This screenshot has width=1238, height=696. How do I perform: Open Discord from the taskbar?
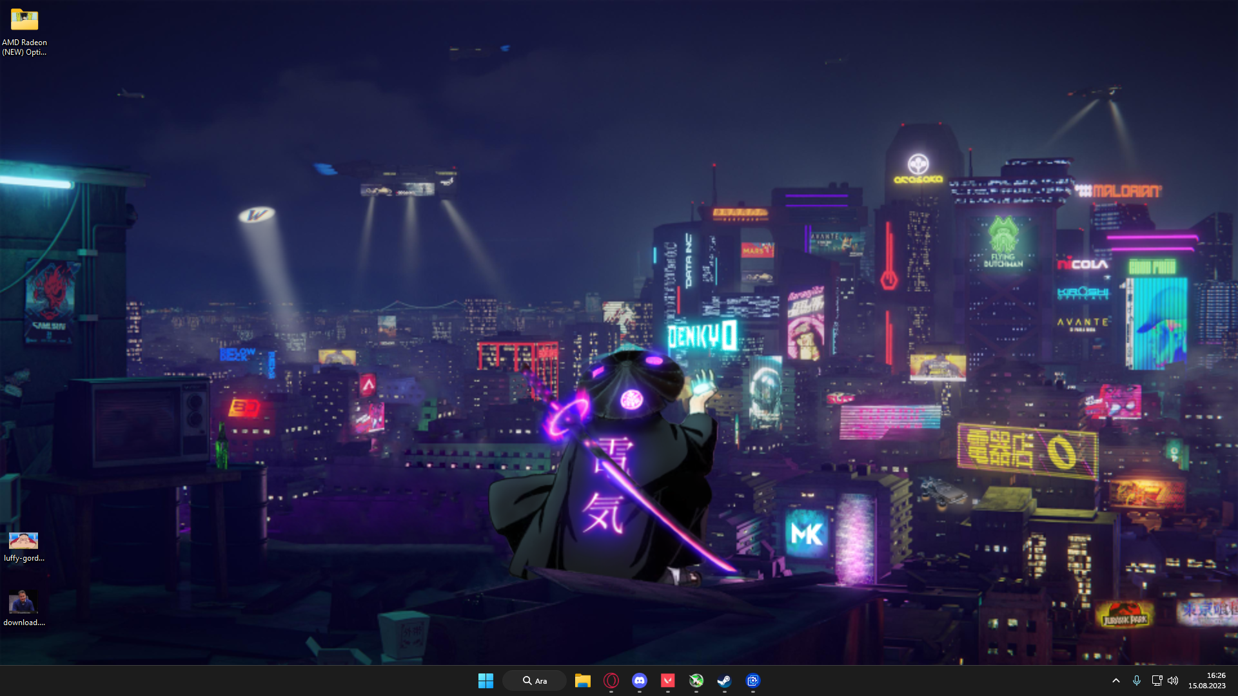640,681
